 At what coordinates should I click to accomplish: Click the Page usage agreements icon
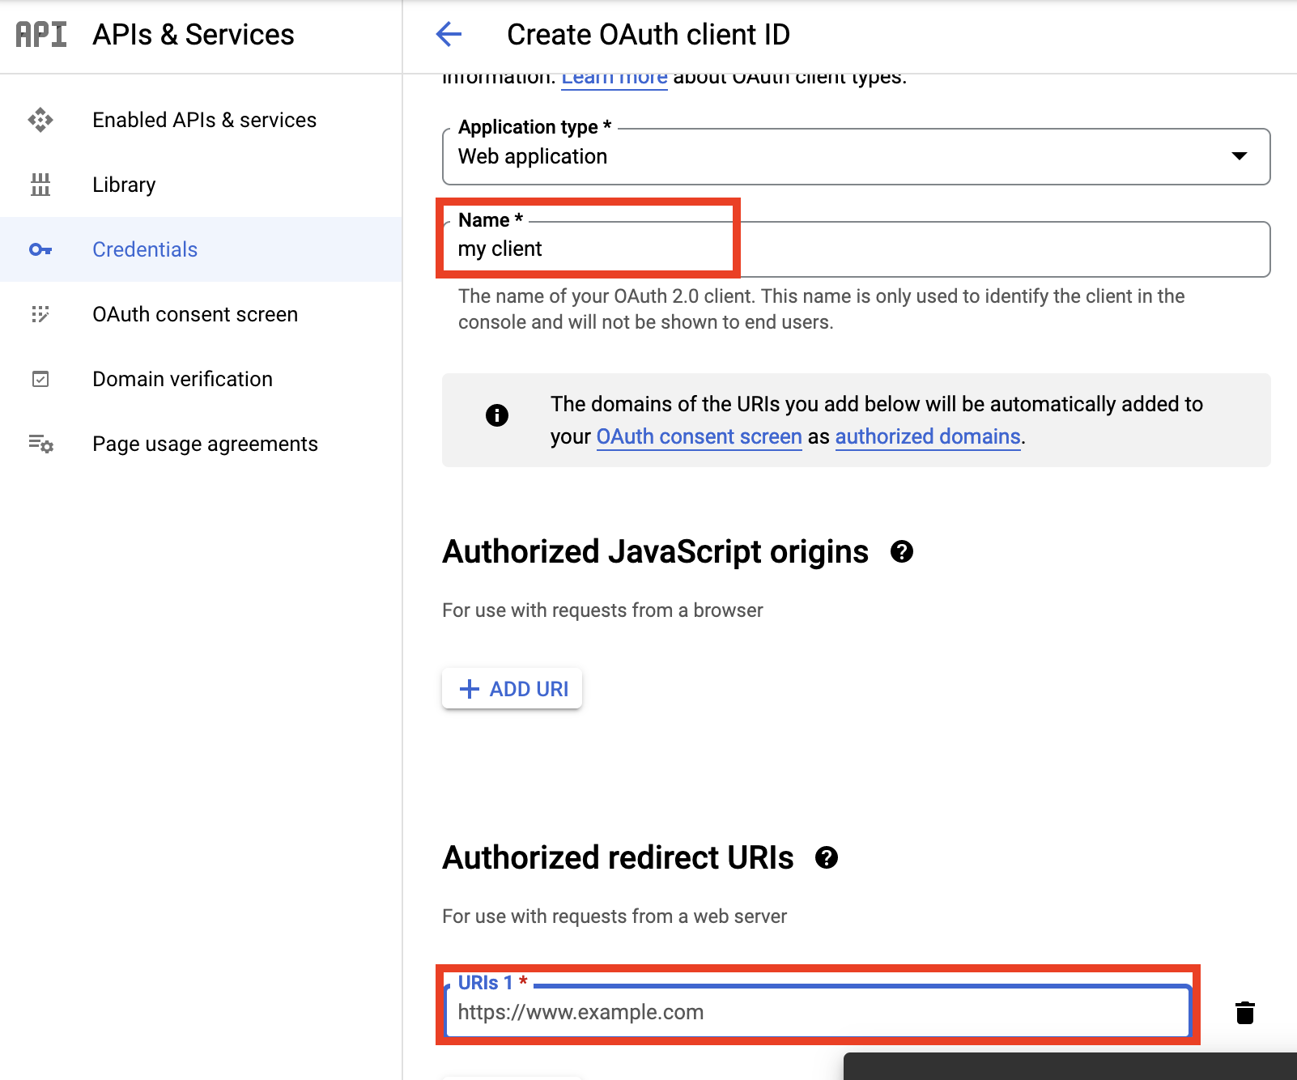click(x=40, y=444)
